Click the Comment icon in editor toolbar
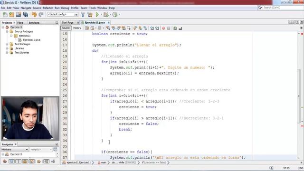The image size is (304, 171). (175, 28)
